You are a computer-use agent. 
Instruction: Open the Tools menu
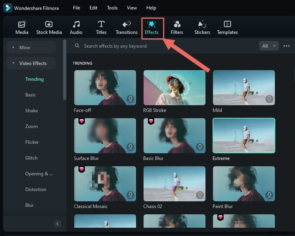pyautogui.click(x=112, y=8)
